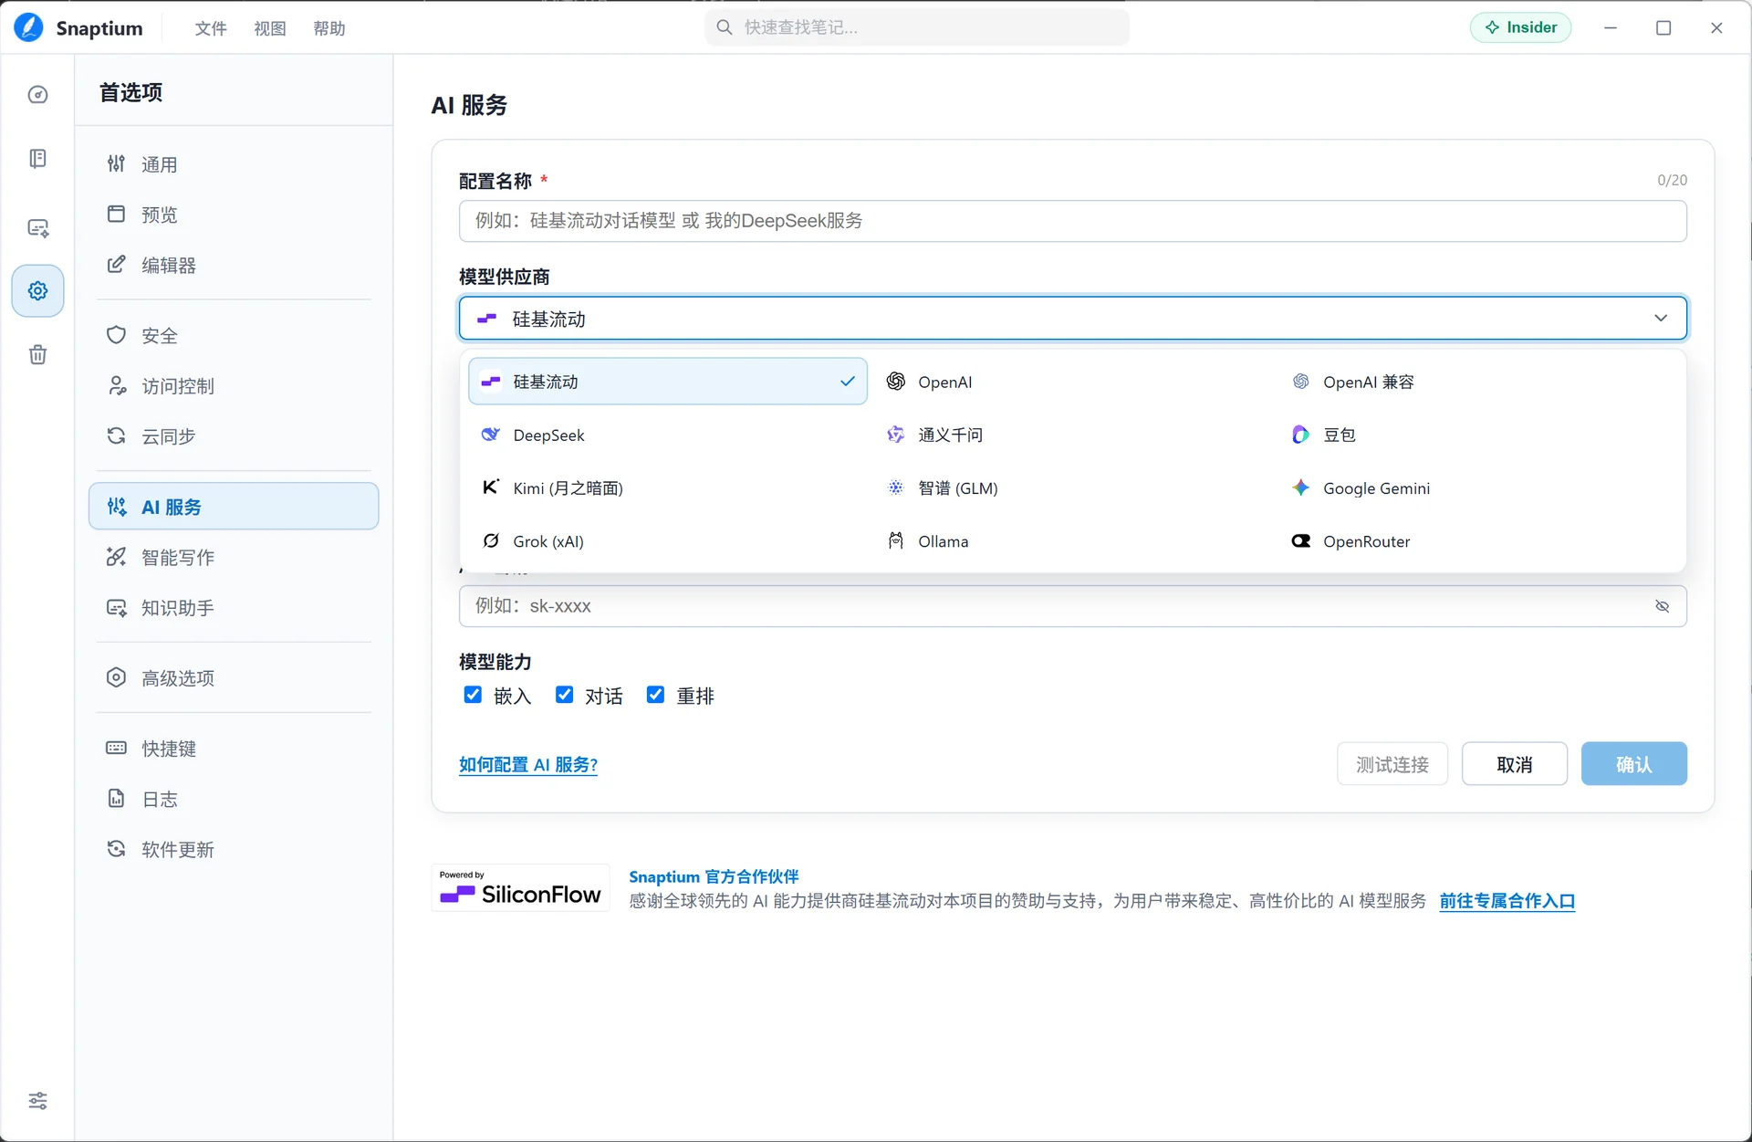This screenshot has height=1142, width=1752.
Task: Open the 视图 menu
Action: coord(270,28)
